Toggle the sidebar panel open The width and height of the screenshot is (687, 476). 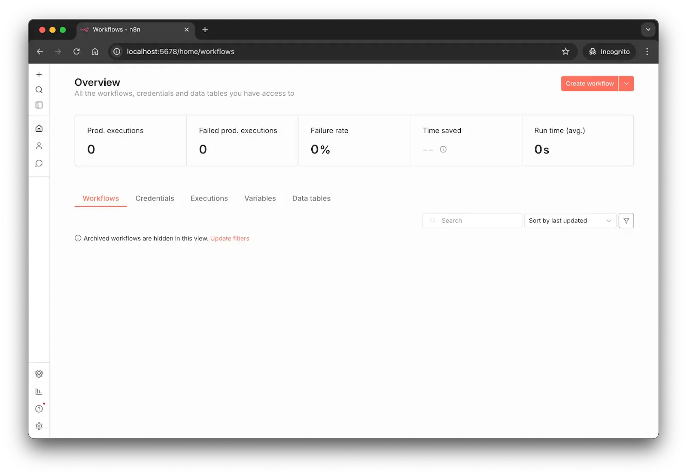[x=39, y=105]
